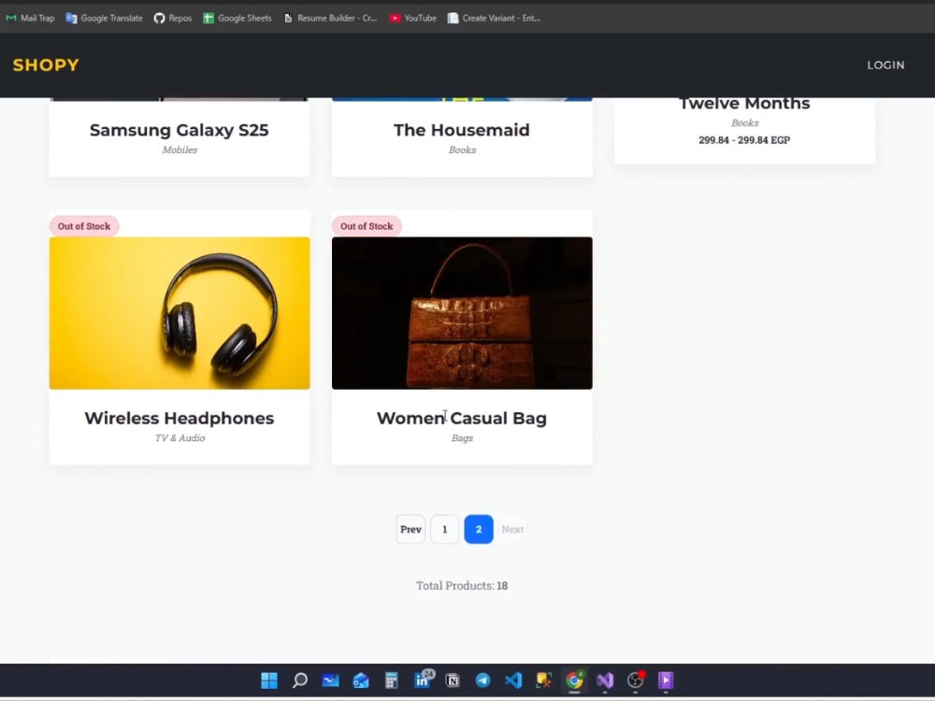Click the 299.84 - 299.84 EGP price
The height and width of the screenshot is (701, 935).
tap(745, 140)
